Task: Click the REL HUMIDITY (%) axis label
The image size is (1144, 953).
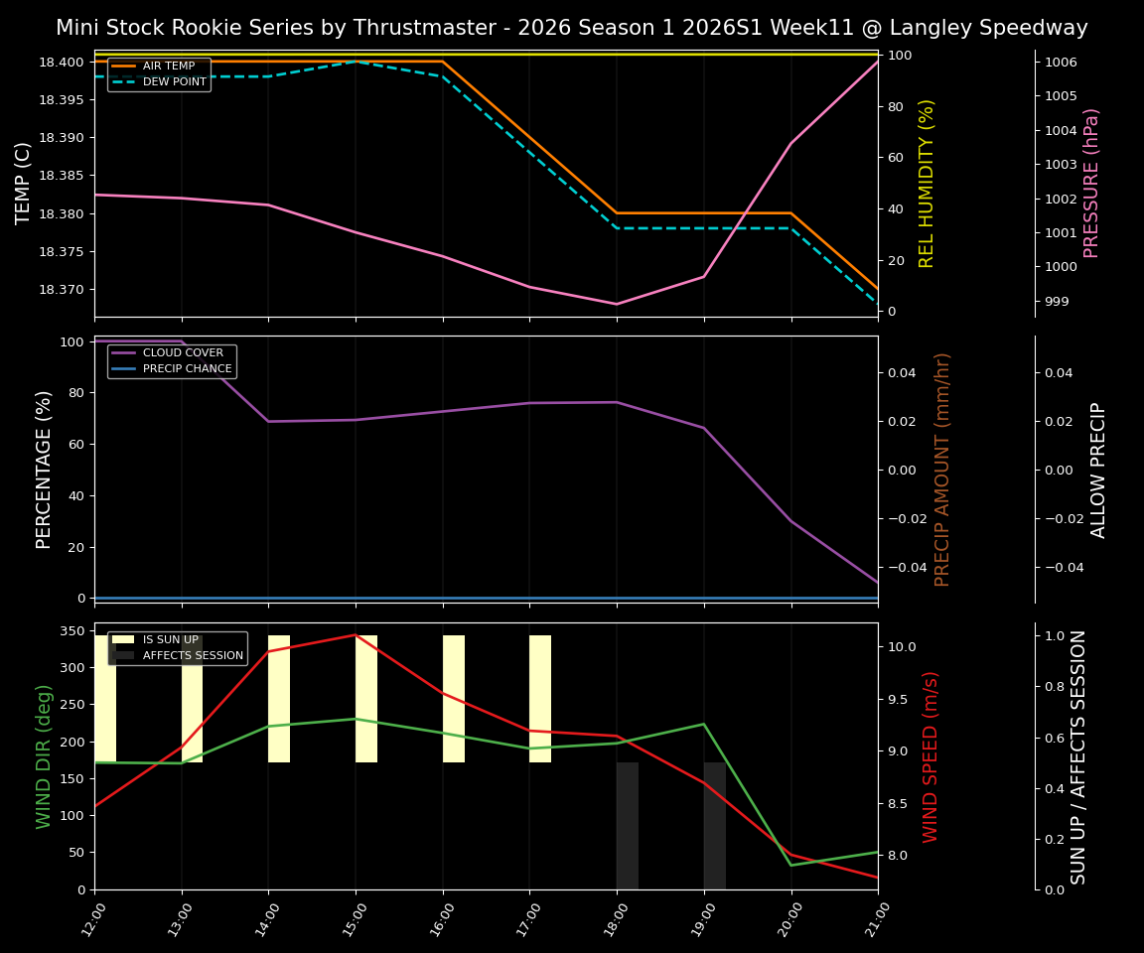Action: pos(929,184)
